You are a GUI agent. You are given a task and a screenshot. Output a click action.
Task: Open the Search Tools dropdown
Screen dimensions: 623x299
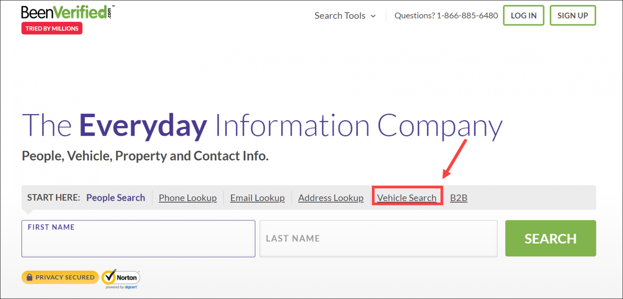[x=340, y=15]
